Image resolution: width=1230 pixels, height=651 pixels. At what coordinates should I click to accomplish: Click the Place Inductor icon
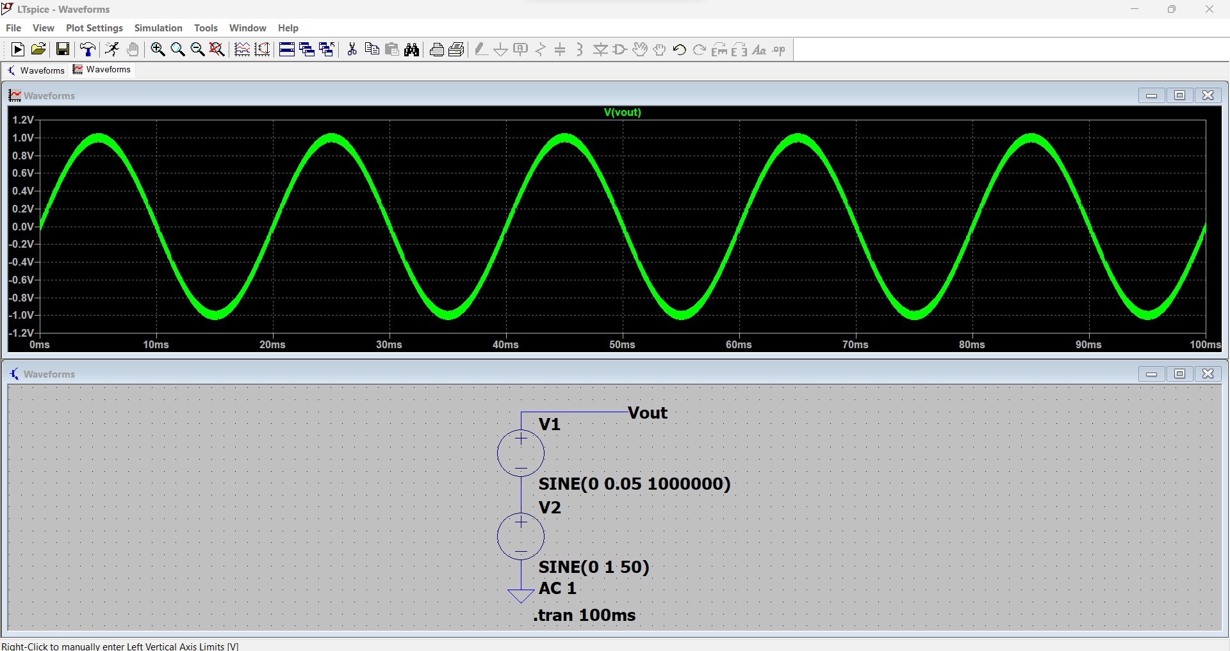tap(580, 49)
